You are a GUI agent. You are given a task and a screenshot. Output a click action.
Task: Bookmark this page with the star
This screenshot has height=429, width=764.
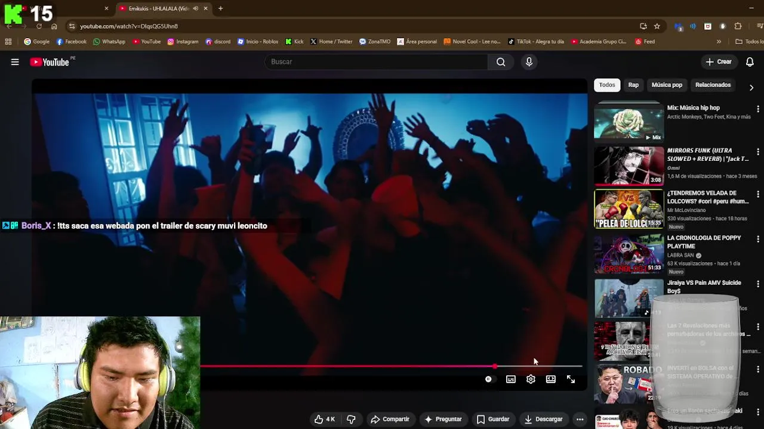pyautogui.click(x=657, y=26)
